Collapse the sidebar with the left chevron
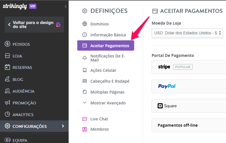 tap(66, 7)
